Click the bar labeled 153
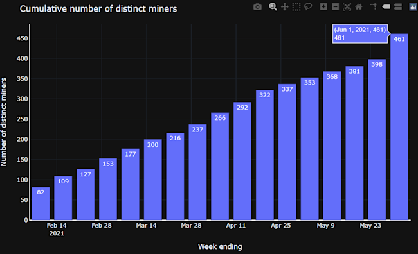 (x=108, y=189)
